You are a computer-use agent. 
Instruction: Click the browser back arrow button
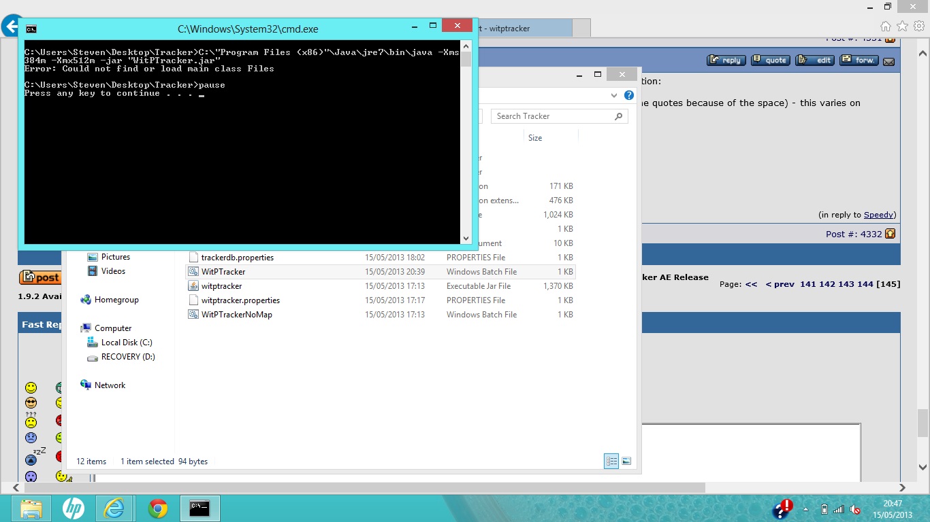[10, 27]
